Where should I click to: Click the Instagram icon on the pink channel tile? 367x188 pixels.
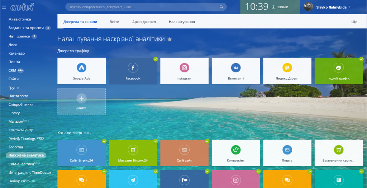click(236, 180)
